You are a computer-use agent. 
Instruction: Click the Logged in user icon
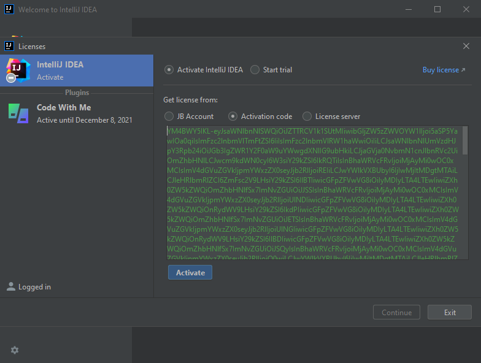11,286
